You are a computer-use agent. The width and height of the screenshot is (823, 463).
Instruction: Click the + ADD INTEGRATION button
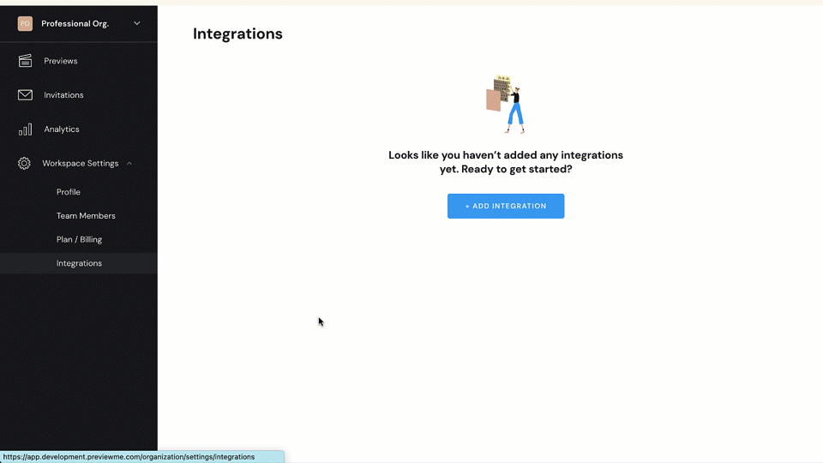(x=506, y=207)
